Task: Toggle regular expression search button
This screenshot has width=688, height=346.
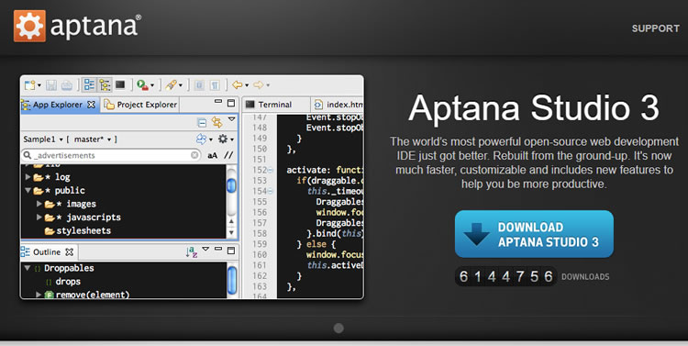Action: coord(228,155)
